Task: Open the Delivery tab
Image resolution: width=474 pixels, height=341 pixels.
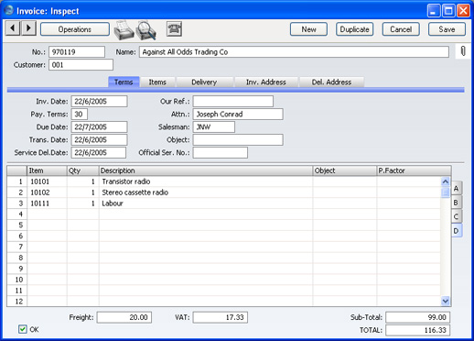Action: [204, 82]
